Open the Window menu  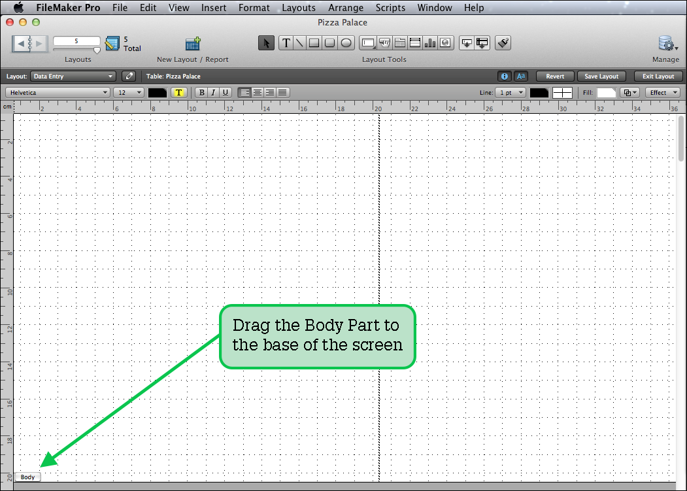point(435,7)
